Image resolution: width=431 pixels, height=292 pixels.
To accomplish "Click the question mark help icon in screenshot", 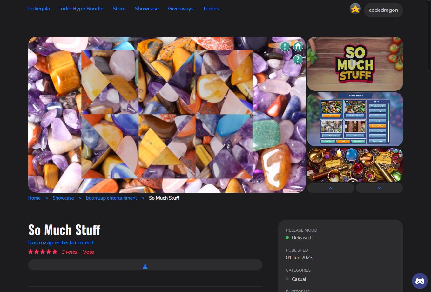I will (x=298, y=59).
